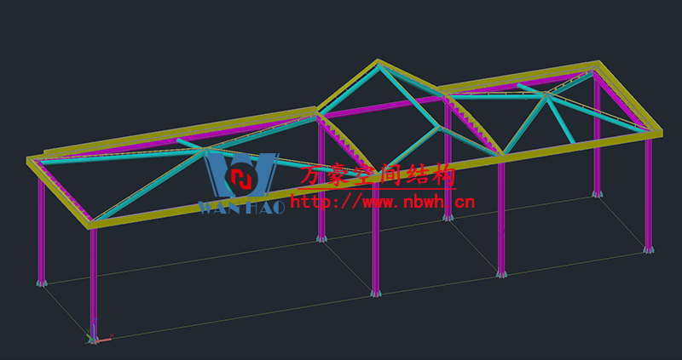Click base of second front column from left
682x360 pixels.
click(376, 293)
